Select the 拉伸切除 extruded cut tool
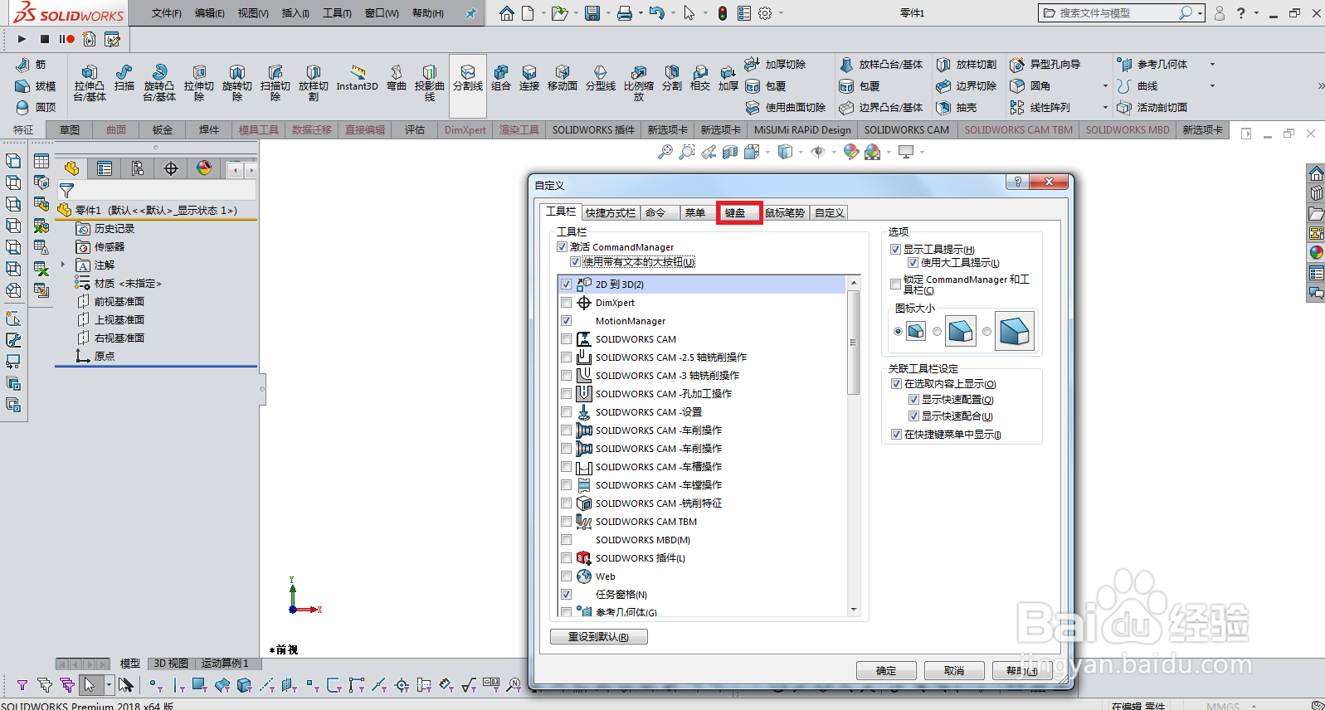 [199, 82]
